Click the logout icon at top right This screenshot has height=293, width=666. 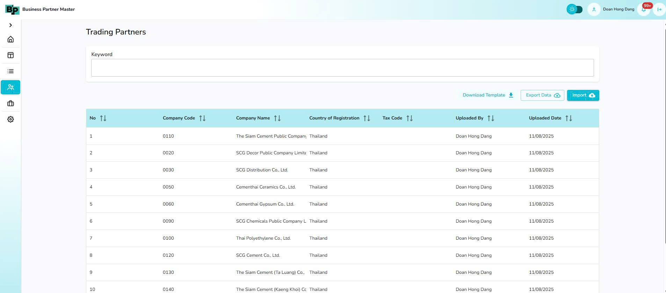click(659, 9)
